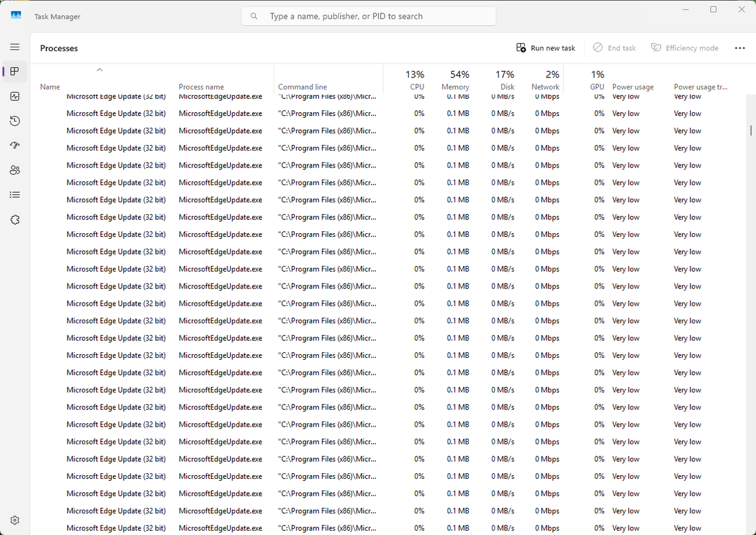Click the Efficiency mode button
The width and height of the screenshot is (756, 535).
pyautogui.click(x=684, y=48)
